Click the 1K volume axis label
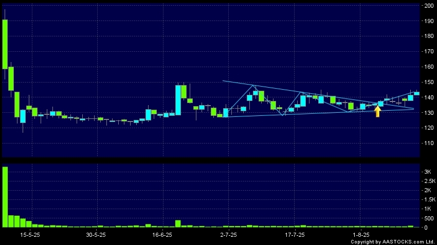The height and width of the screenshot is (245, 437). tap(428, 209)
